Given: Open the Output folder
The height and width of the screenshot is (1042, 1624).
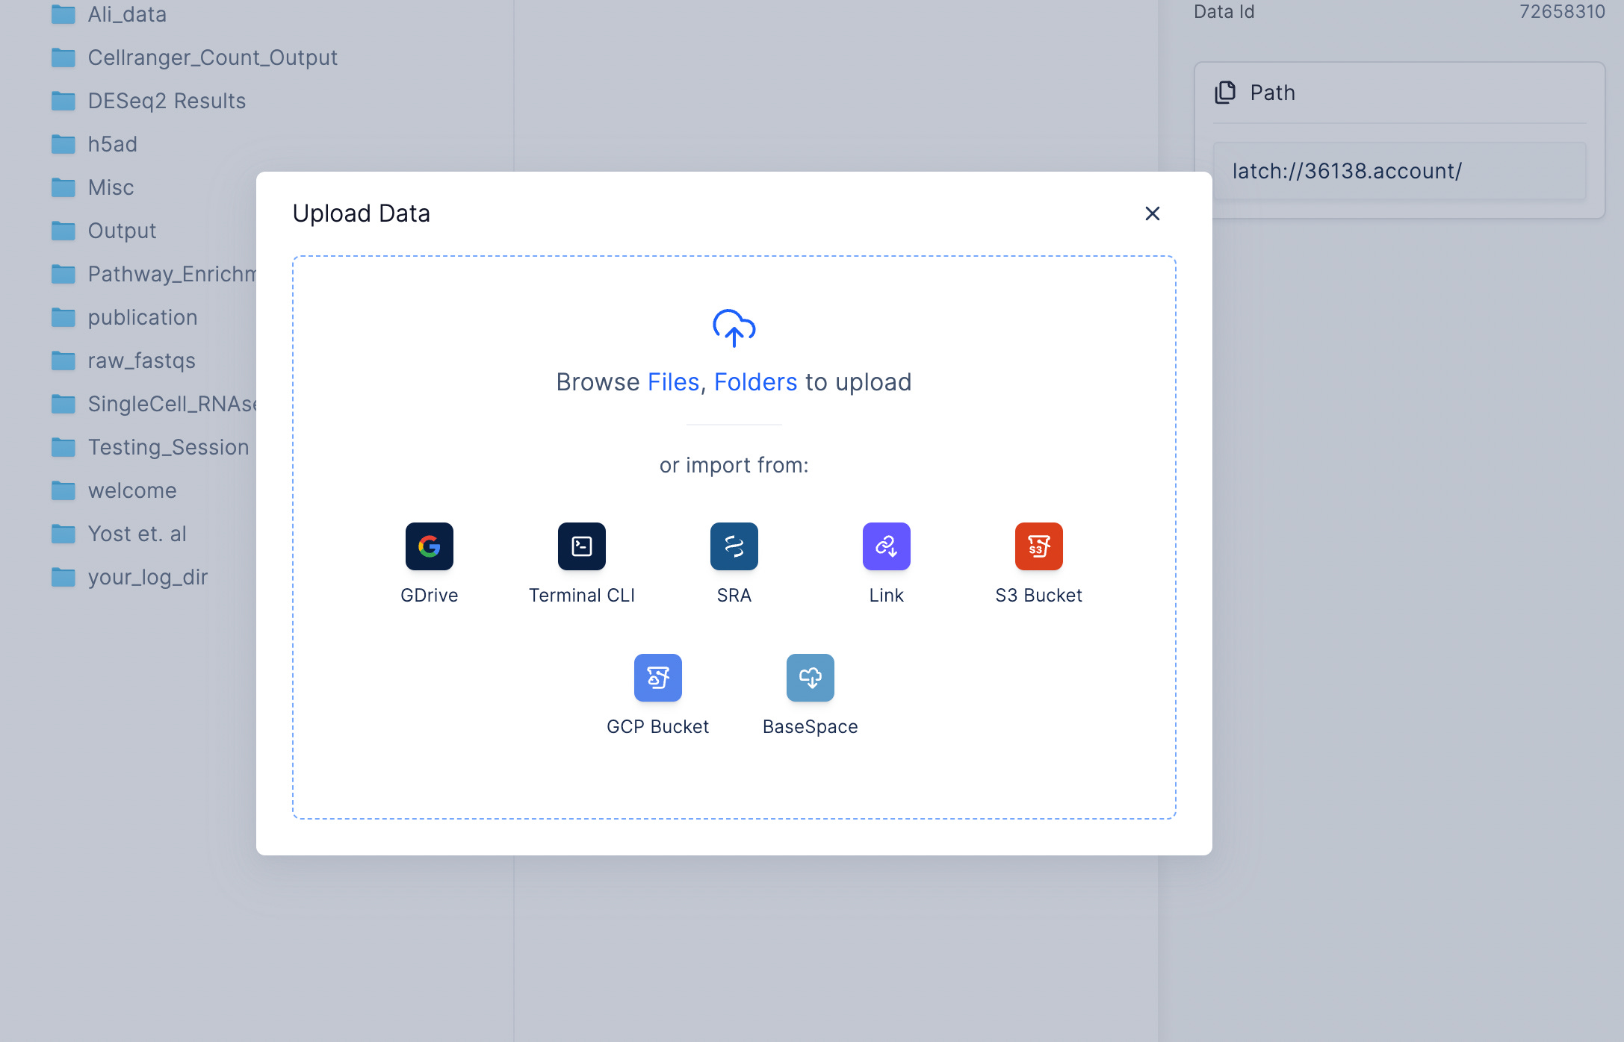Looking at the screenshot, I should (104, 231).
